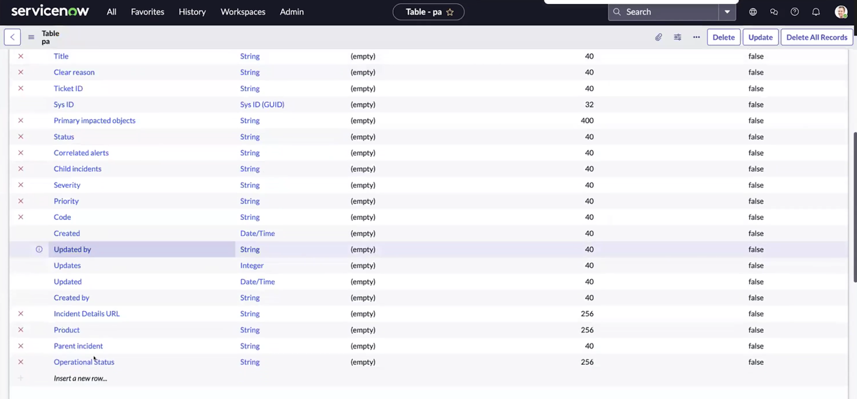Remove the Primary impacted objects row X icon
Image resolution: width=857 pixels, height=399 pixels.
tap(21, 121)
